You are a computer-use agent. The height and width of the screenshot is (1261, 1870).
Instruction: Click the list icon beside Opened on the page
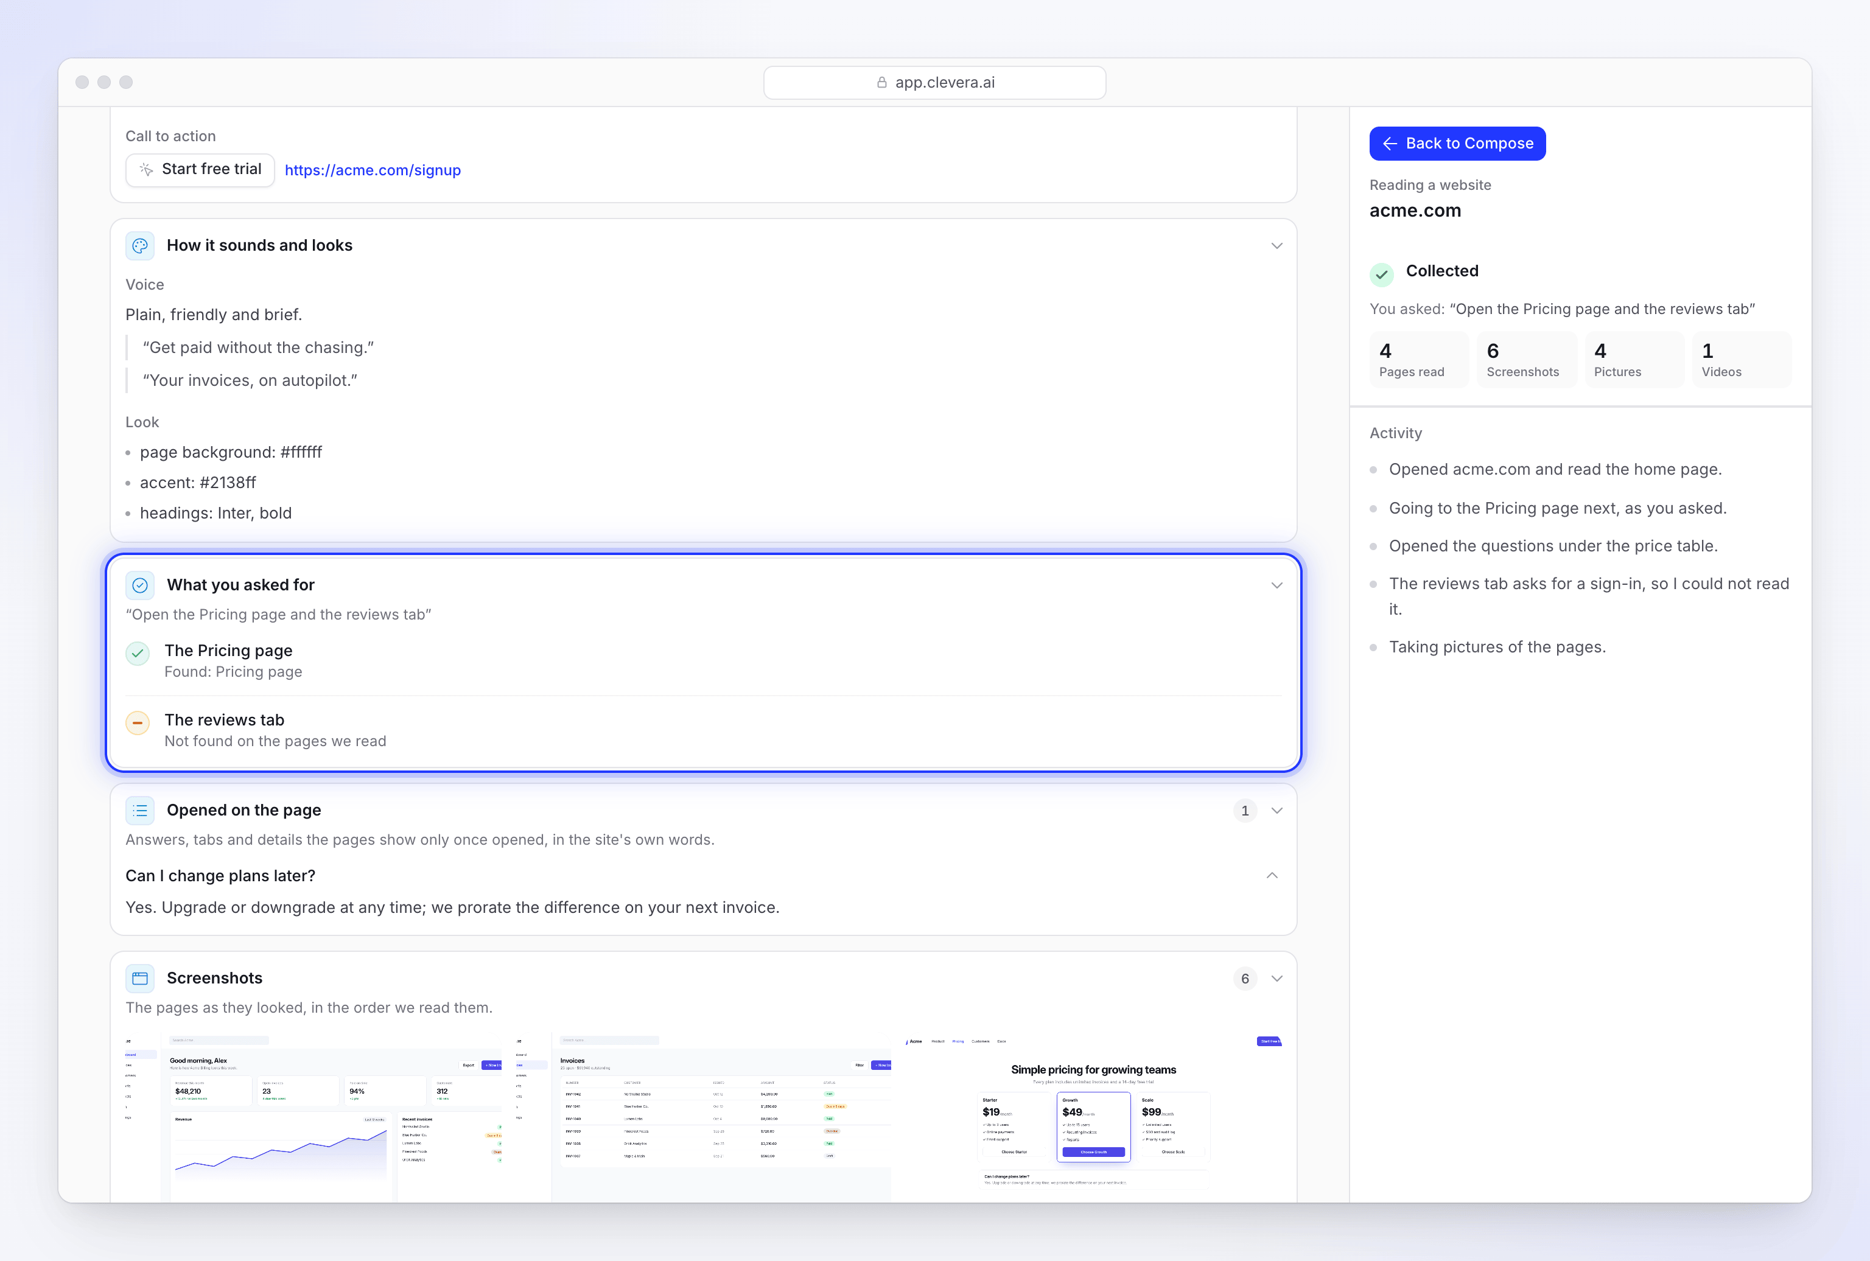click(140, 811)
